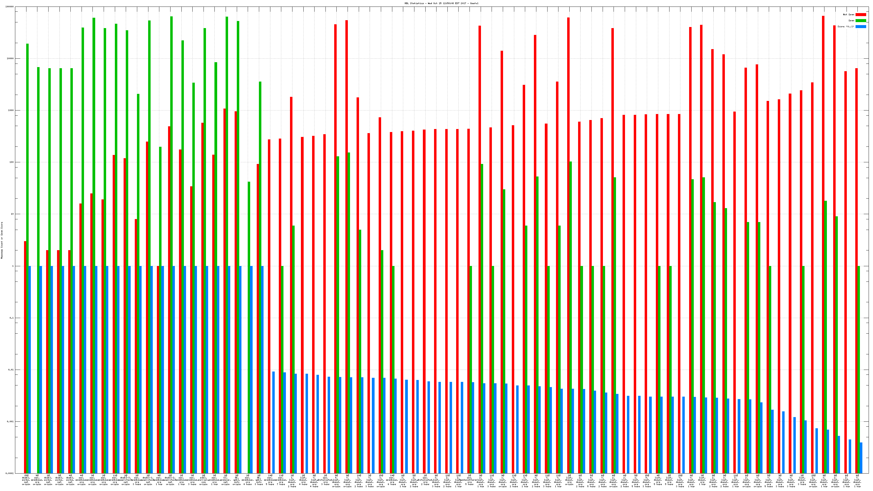Click the vertical 'Message Count or Spam Score' axis label
This screenshot has width=873, height=491.
[x=2, y=240]
